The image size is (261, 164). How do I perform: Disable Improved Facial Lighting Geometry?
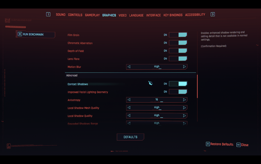click(178, 91)
